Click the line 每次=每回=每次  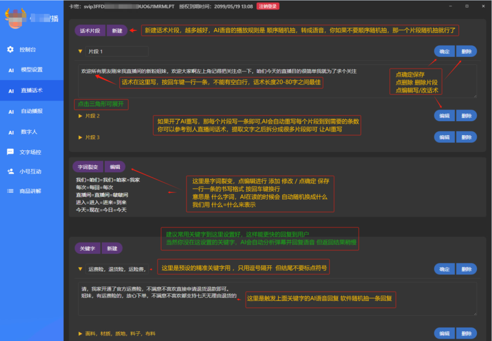[95, 188]
